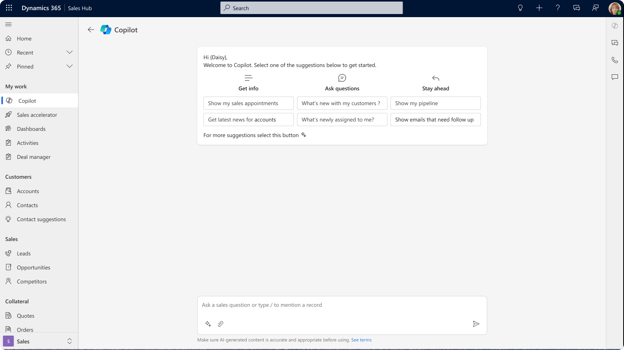Expand the Pinned section chevron
The height and width of the screenshot is (350, 624).
coord(69,67)
